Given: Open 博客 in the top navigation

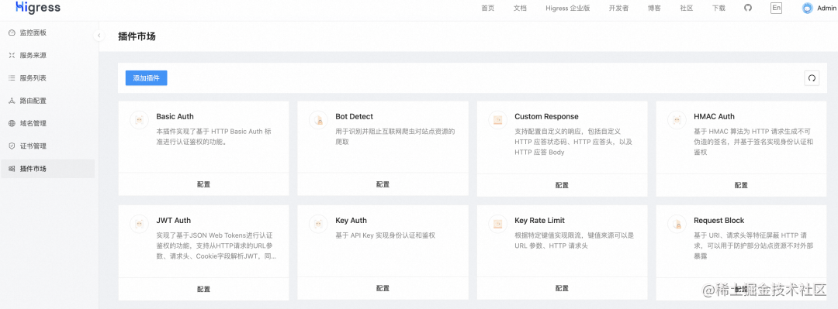Looking at the screenshot, I should (x=654, y=8).
